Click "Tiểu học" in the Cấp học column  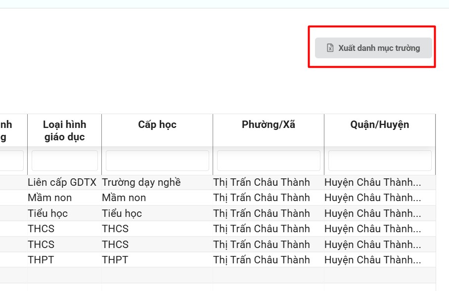(122, 213)
